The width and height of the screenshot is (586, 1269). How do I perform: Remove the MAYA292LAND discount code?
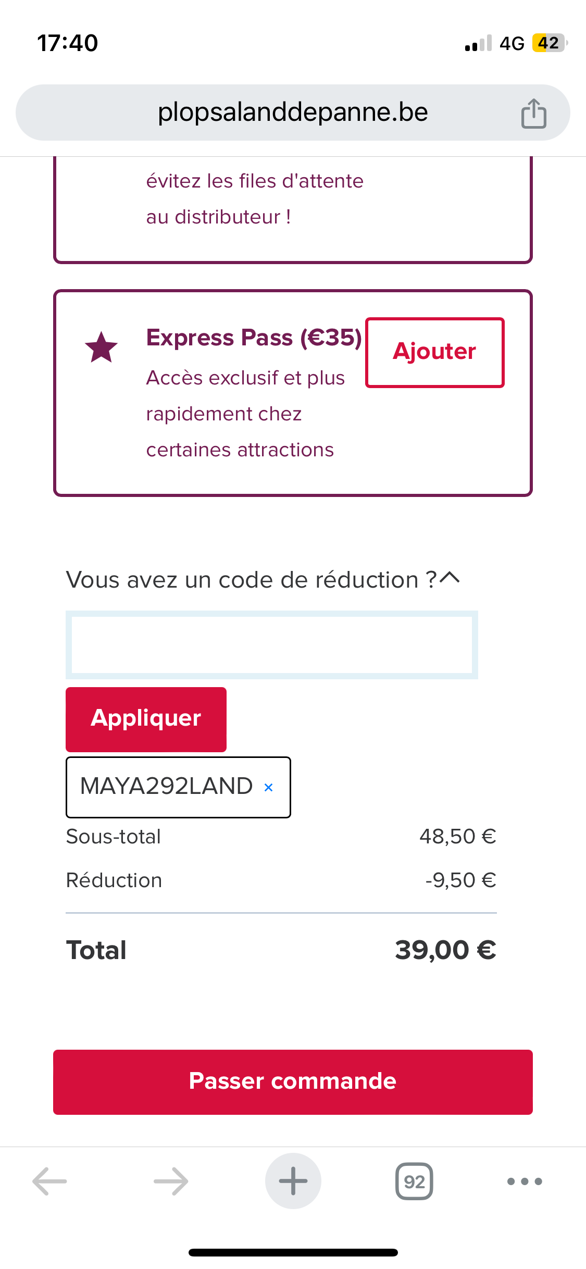pyautogui.click(x=269, y=787)
